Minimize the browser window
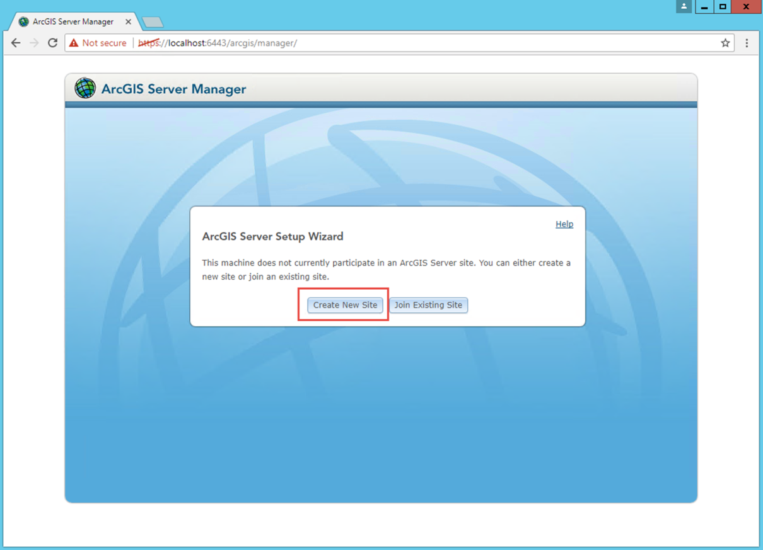Viewport: 763px width, 550px height. [704, 6]
